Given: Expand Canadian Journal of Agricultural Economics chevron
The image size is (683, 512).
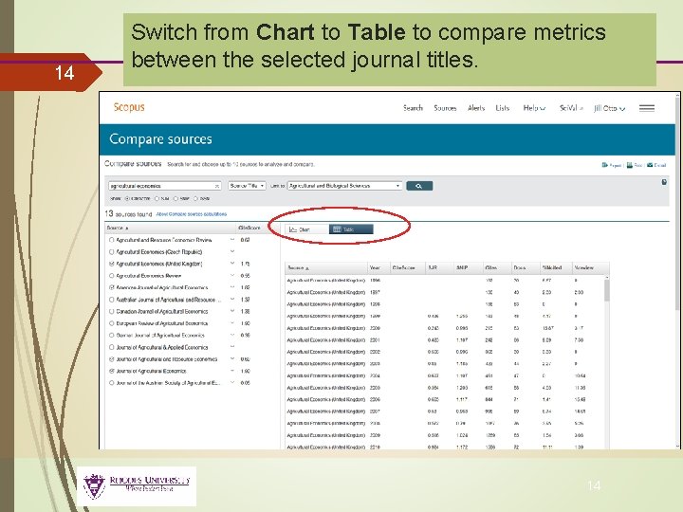Looking at the screenshot, I should (232, 311).
